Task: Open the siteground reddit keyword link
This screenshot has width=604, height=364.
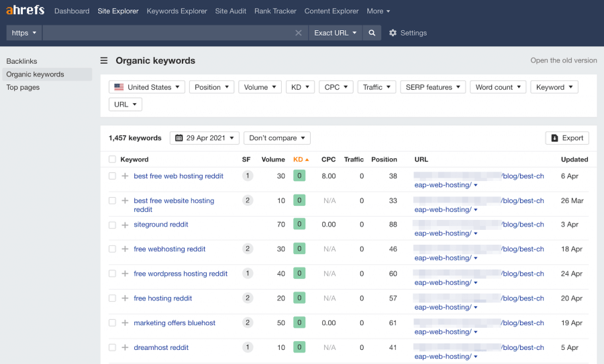Action: click(x=161, y=225)
